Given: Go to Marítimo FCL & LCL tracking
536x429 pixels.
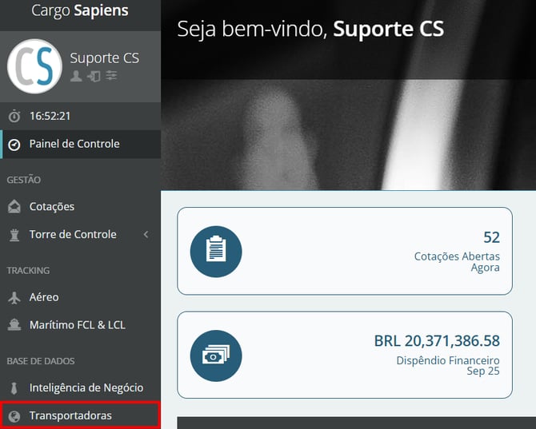Looking at the screenshot, I should 78,325.
